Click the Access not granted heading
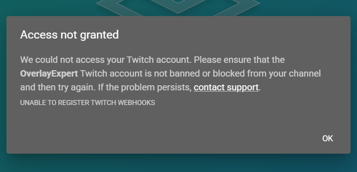This screenshot has width=357, height=172. (69, 35)
